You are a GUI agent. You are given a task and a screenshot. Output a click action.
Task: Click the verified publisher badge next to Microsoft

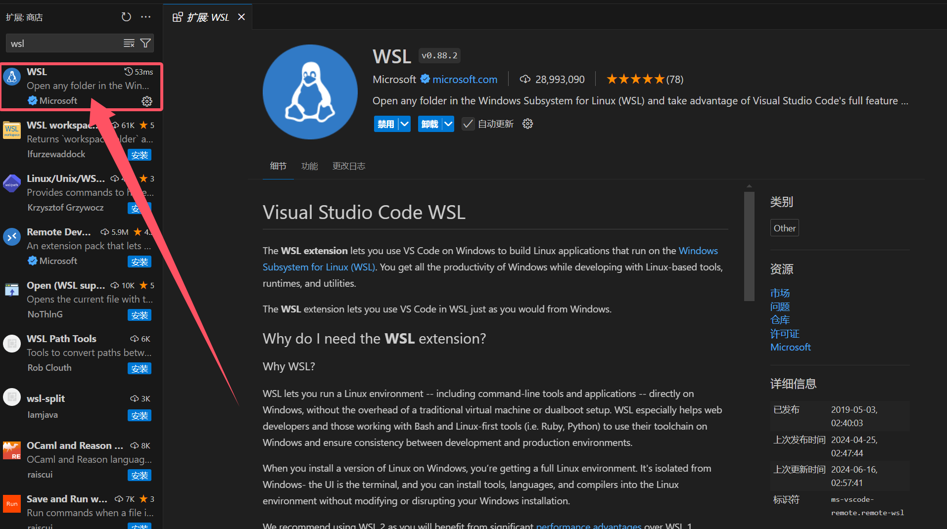(x=425, y=79)
